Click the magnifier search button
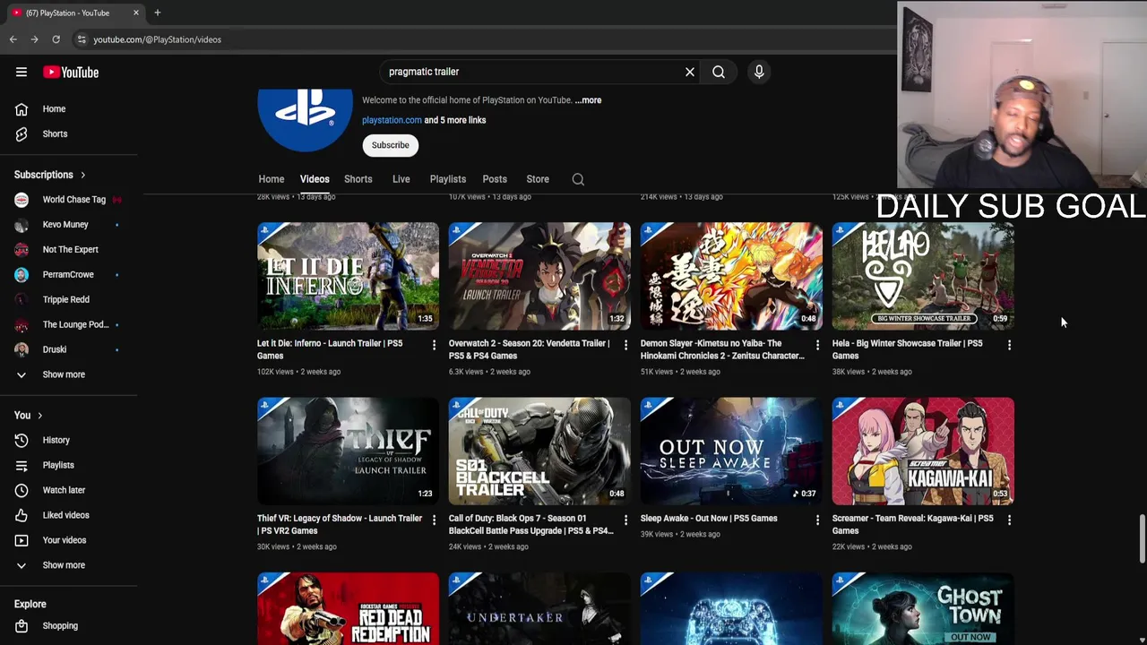 click(x=719, y=72)
